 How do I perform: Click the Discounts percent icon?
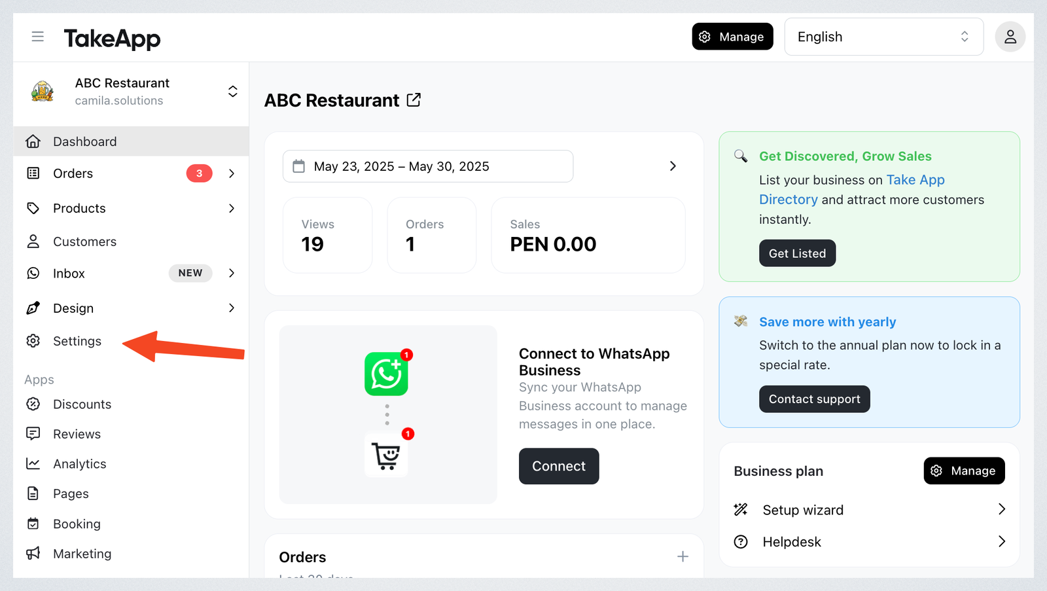point(33,404)
